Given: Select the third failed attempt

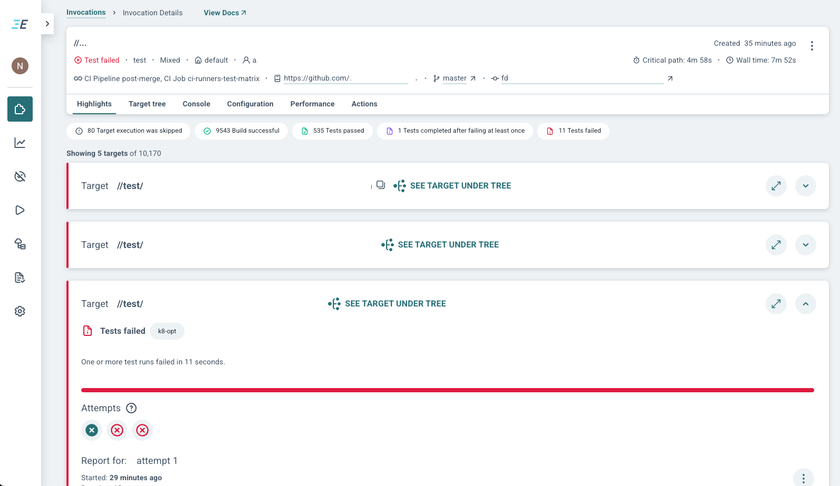Looking at the screenshot, I should coord(142,430).
